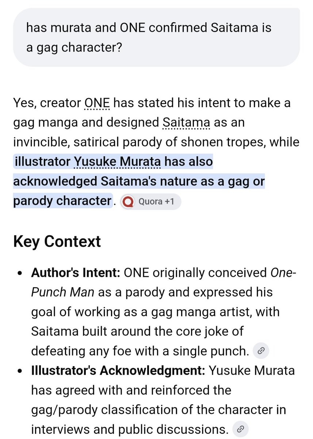The image size is (313, 439).
Task: Tap the 'Yes, creator' opening sentence
Action: click(x=46, y=103)
